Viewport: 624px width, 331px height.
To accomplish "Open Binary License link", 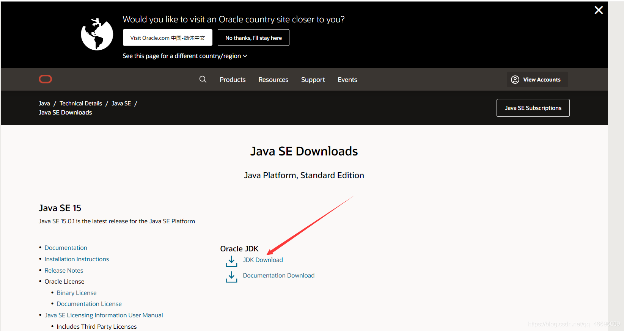I will click(x=77, y=293).
